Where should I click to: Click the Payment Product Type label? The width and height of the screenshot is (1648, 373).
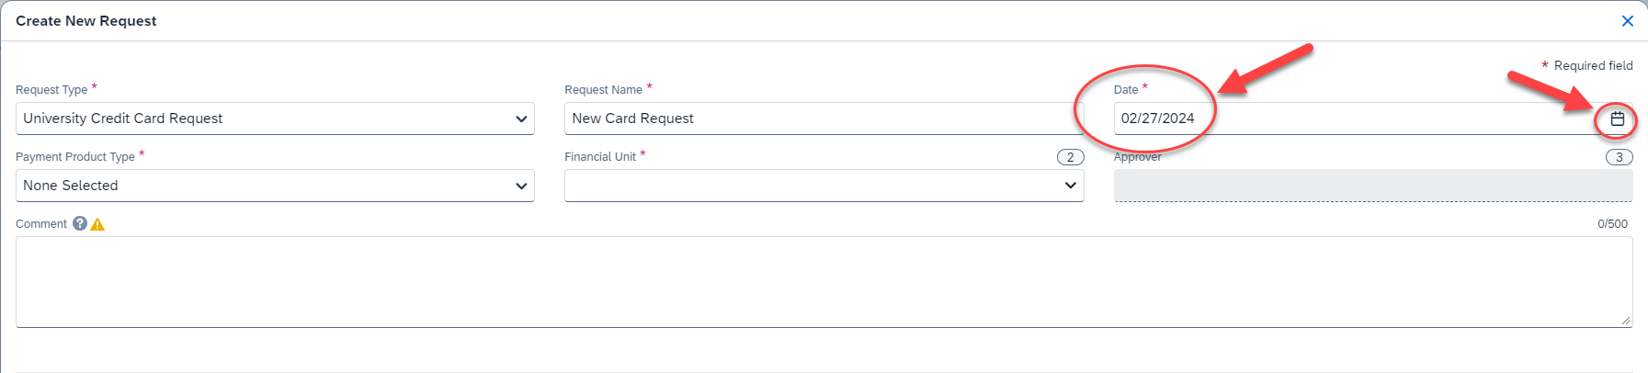coord(75,157)
